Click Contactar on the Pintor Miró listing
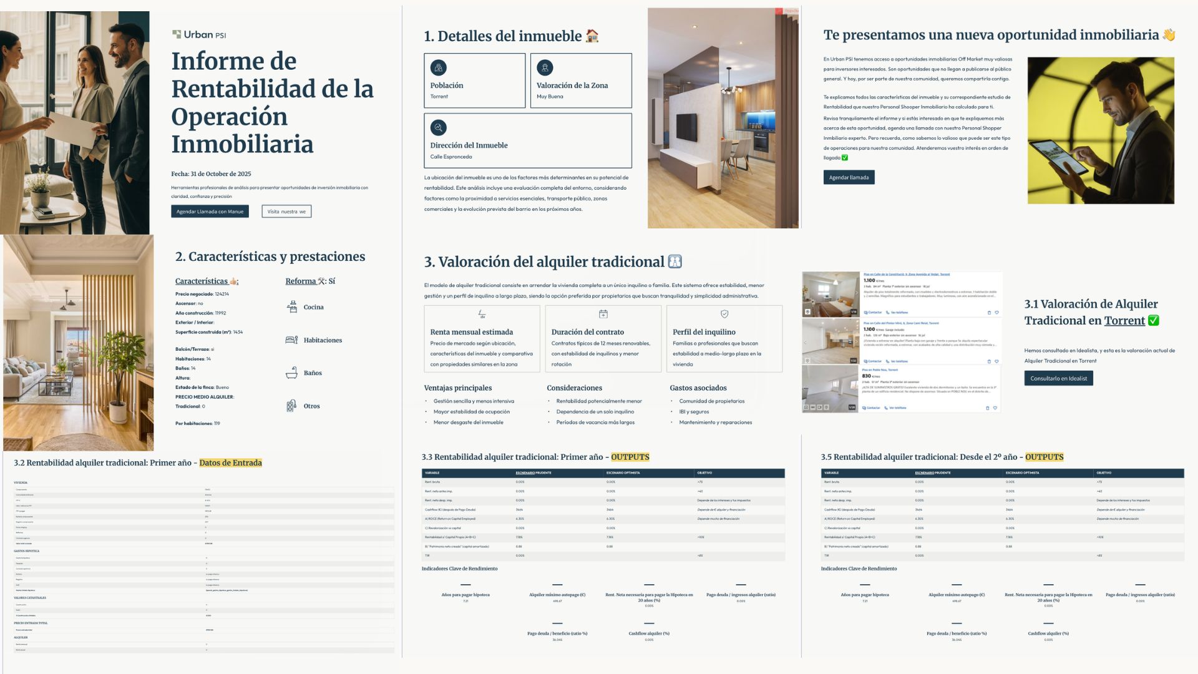Viewport: 1198px width, 674px height. click(x=872, y=361)
